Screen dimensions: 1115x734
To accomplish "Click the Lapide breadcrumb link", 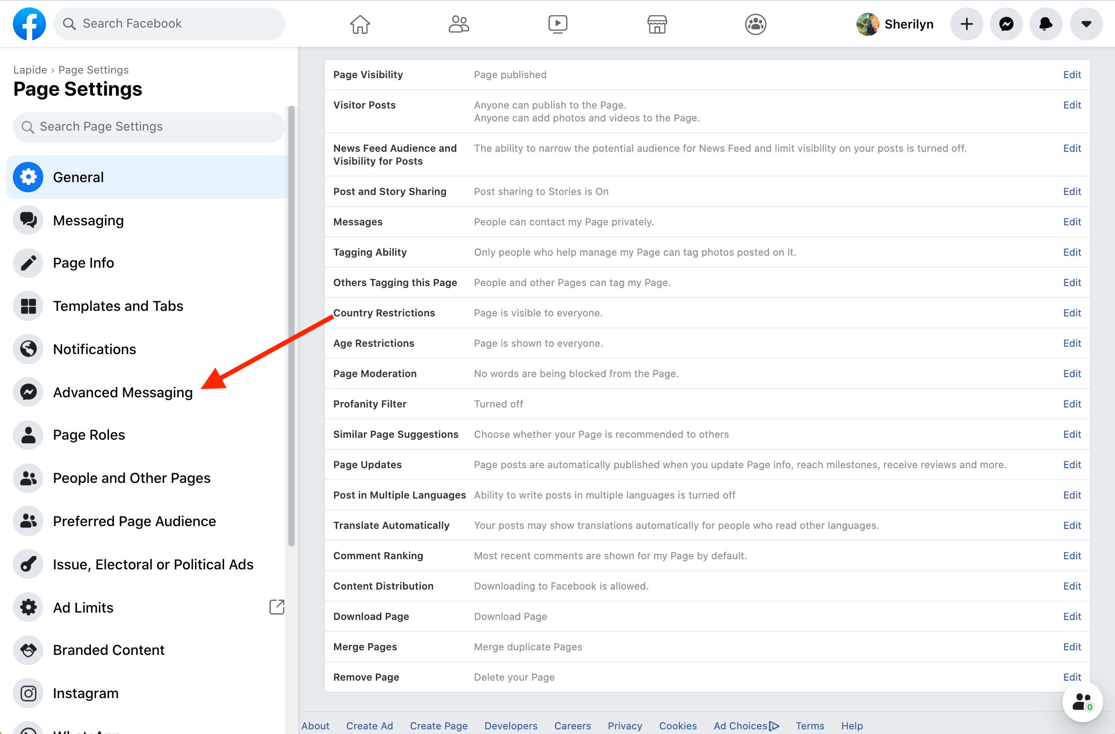I will 30,70.
